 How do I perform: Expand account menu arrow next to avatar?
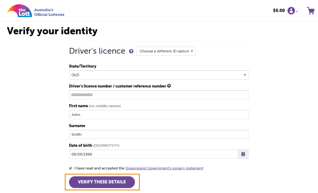pyautogui.click(x=297, y=12)
